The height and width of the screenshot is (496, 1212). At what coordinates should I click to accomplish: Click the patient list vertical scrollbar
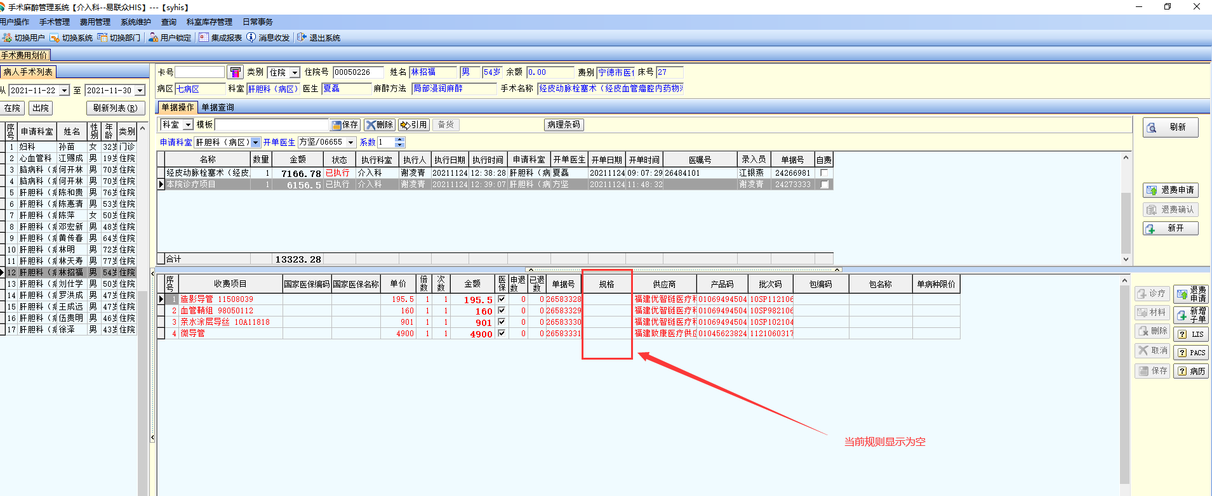coord(143,310)
